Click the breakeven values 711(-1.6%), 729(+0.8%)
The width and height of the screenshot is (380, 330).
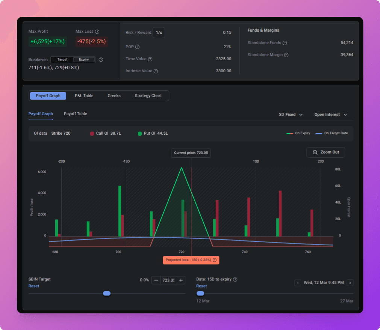pos(54,68)
